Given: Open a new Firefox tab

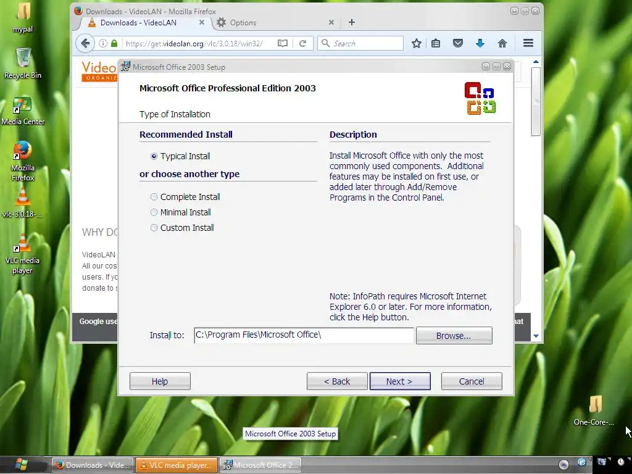Looking at the screenshot, I should coord(351,22).
